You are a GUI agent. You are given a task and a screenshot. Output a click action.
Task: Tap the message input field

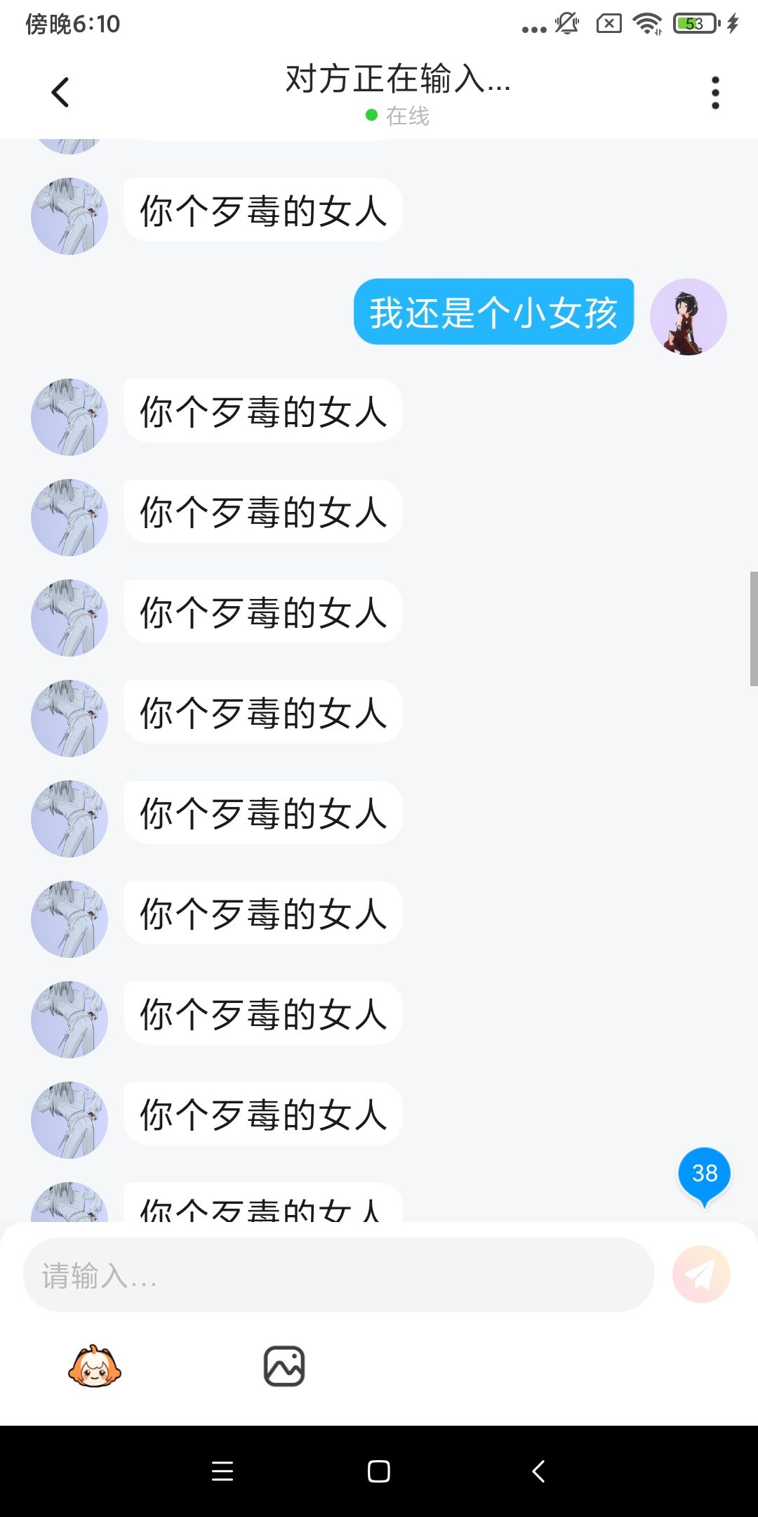[338, 1274]
